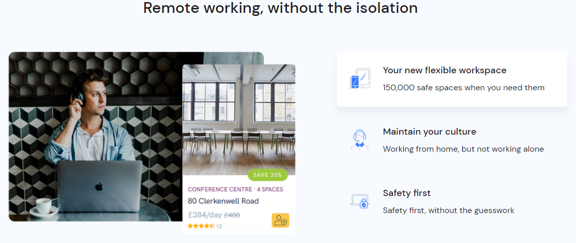576x243 pixels.
Task: Click 'Working from home, but not working alone'
Action: (463, 149)
